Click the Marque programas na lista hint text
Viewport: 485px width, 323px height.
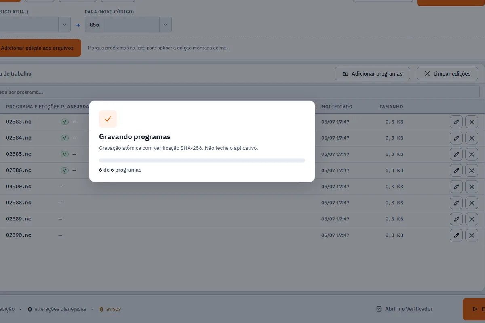point(158,48)
